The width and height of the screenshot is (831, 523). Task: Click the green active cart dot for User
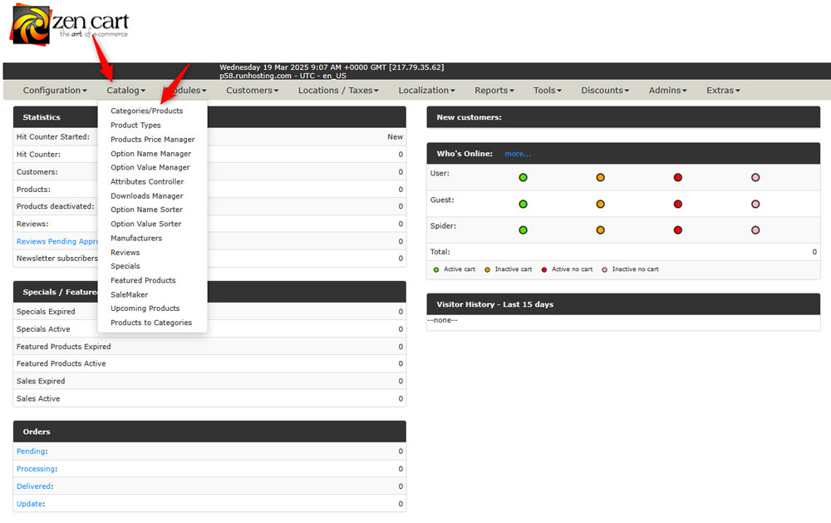click(523, 177)
